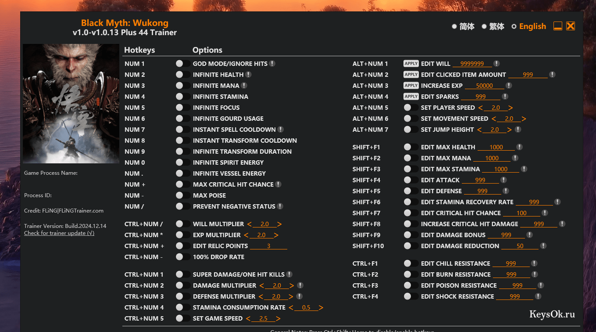Click info icon beside Defense Multiplier
Viewport: 596px width, 332px height.
[x=299, y=296]
